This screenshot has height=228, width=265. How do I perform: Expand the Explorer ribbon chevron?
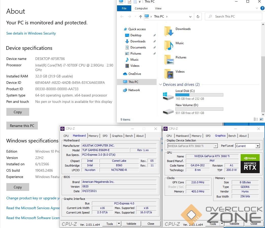pyautogui.click(x=257, y=8)
